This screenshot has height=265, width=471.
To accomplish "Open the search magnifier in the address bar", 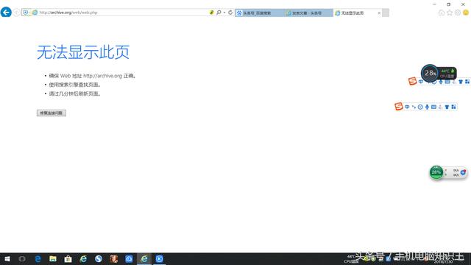I will point(219,13).
